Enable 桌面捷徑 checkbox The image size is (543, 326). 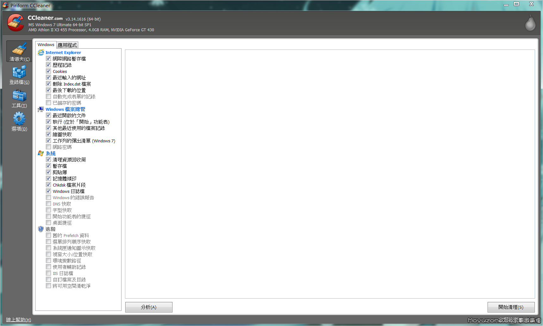coord(48,222)
